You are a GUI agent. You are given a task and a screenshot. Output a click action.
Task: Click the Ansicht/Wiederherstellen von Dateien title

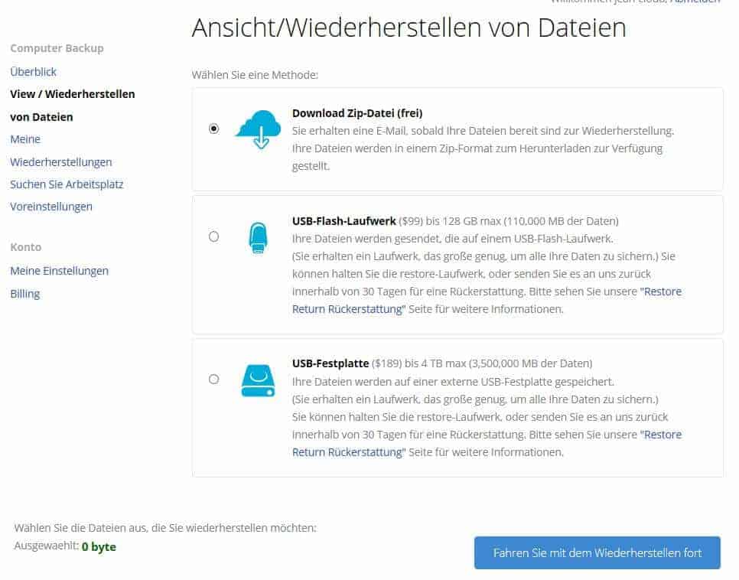[x=409, y=28]
